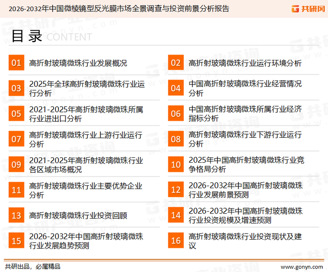Click the orange 08 number box
Screen dimensions: 328x272
[x=176, y=139]
